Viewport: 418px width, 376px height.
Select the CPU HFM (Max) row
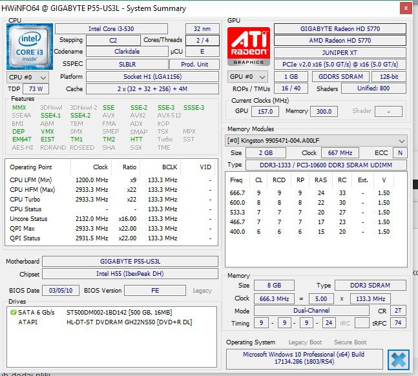point(111,190)
